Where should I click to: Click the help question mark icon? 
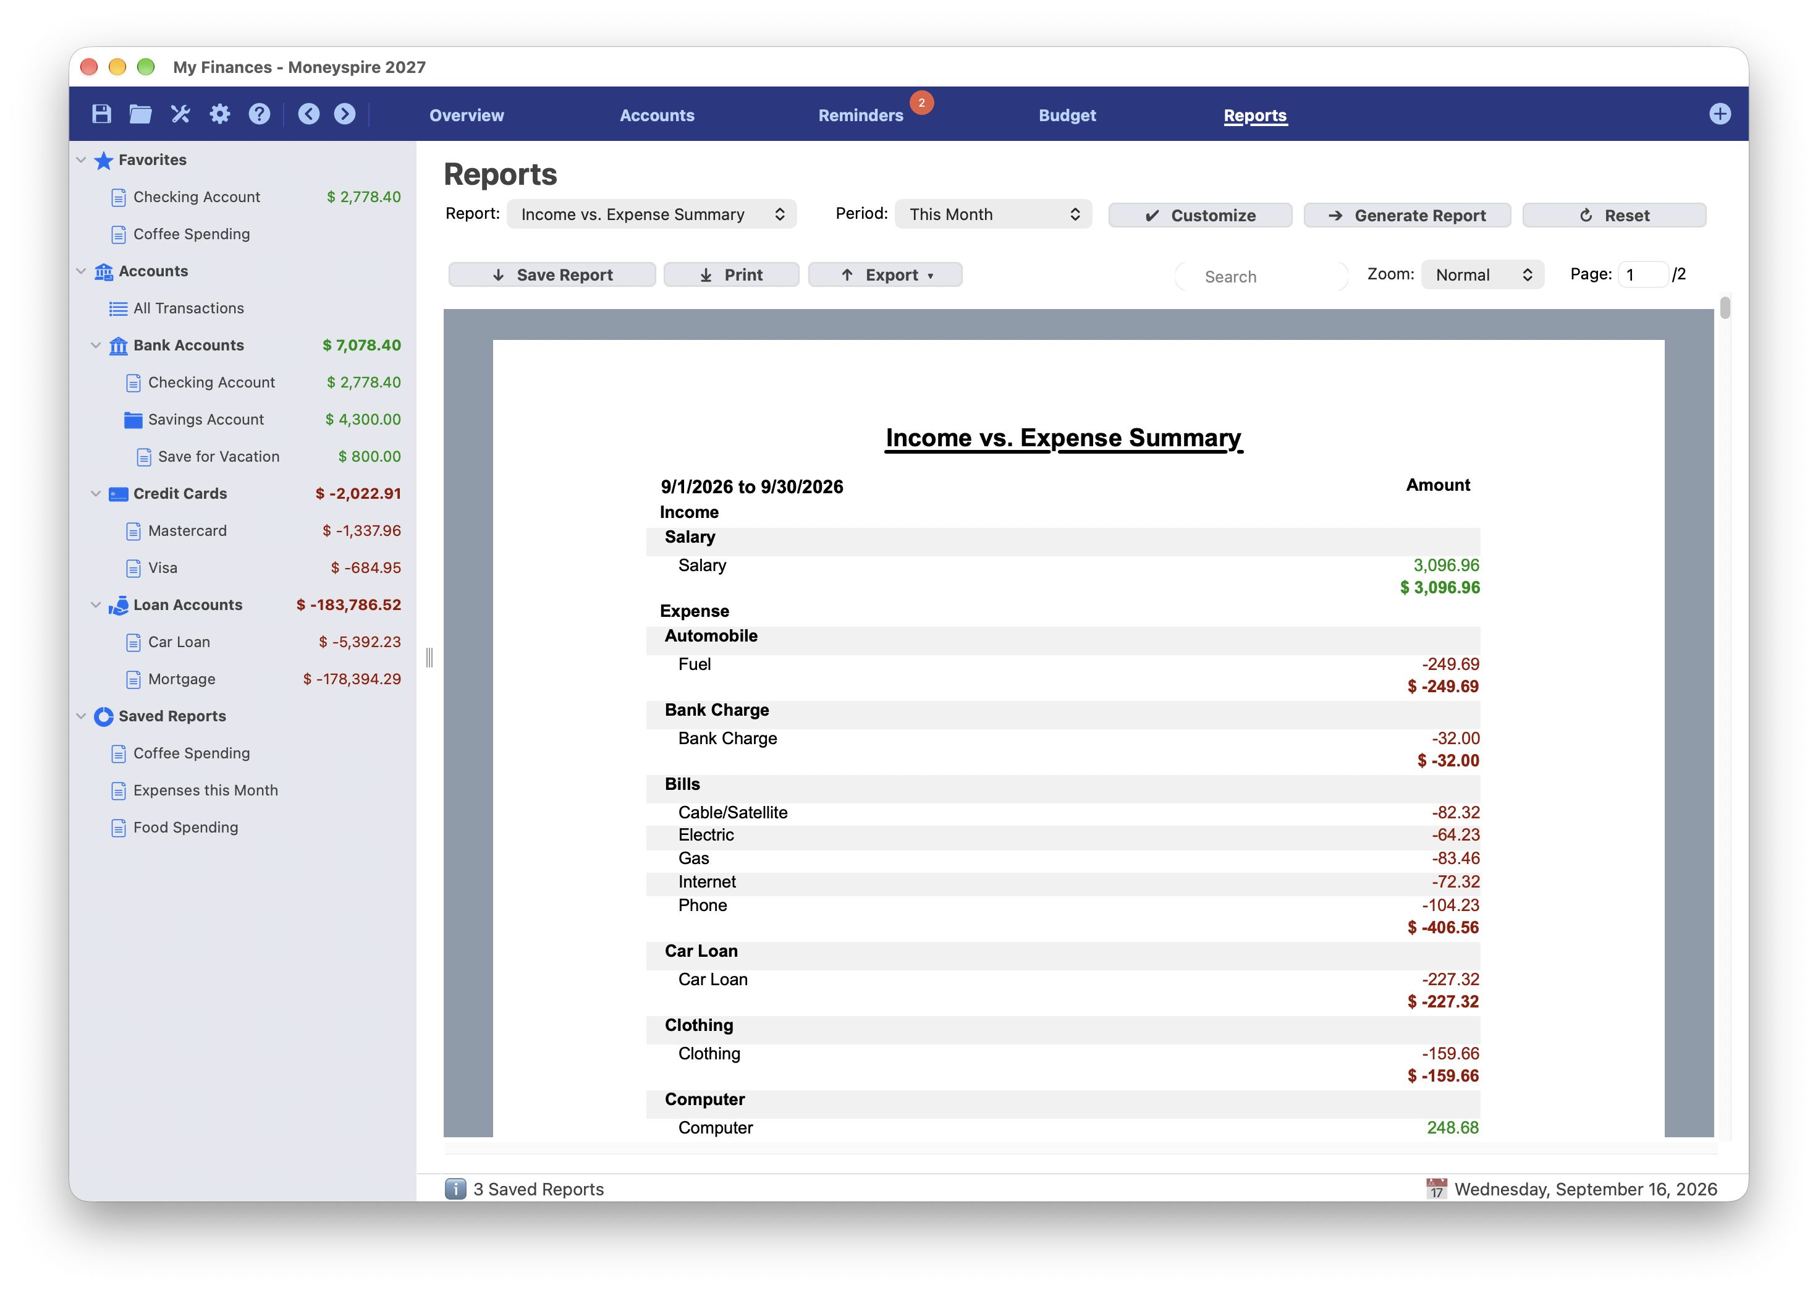tap(260, 114)
